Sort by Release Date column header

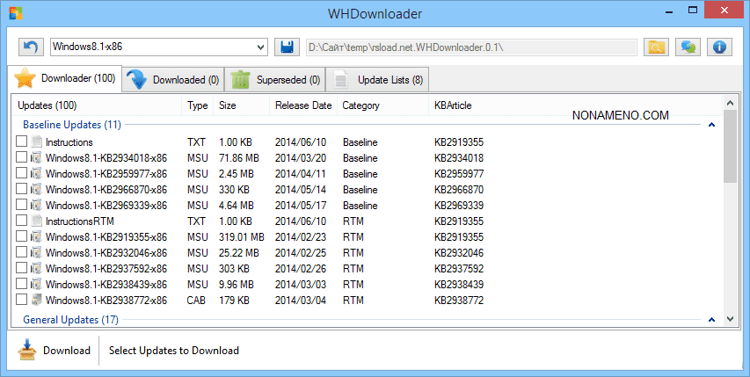(x=302, y=105)
